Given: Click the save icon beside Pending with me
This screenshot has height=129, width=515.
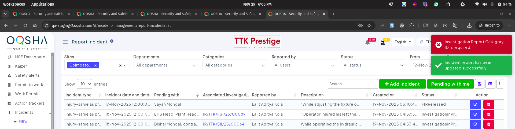Looking at the screenshot, I should [480, 84].
